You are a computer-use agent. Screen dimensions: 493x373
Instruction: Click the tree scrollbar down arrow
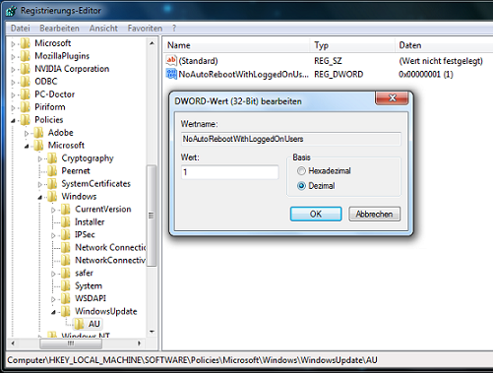tap(152, 332)
